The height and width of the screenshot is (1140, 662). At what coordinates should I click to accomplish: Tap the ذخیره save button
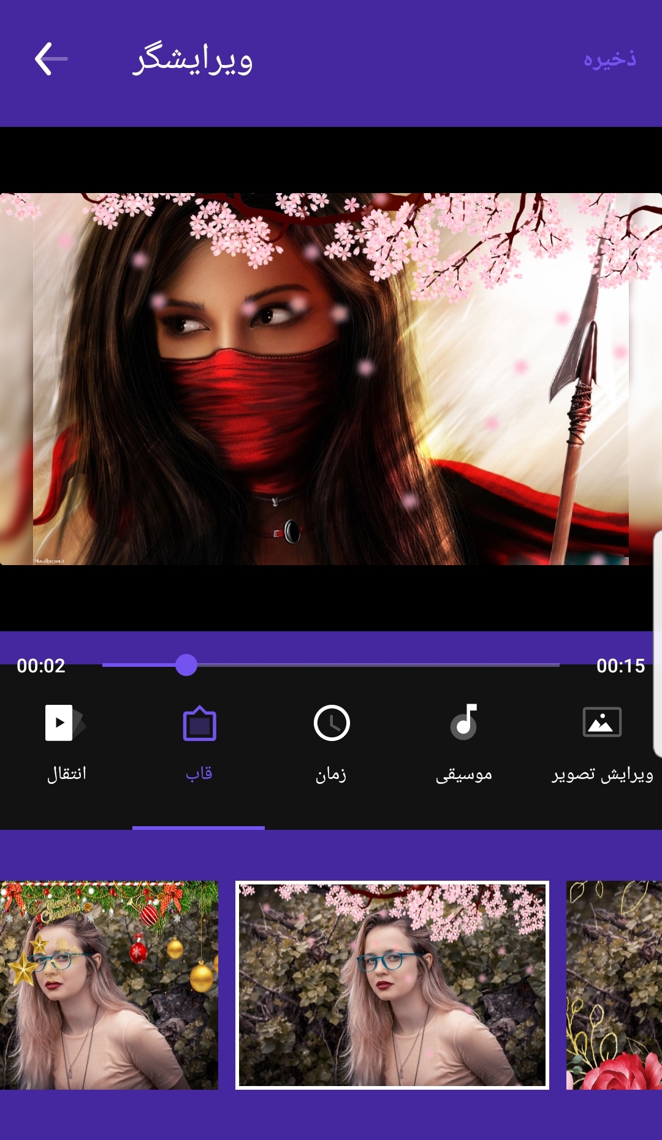click(609, 59)
